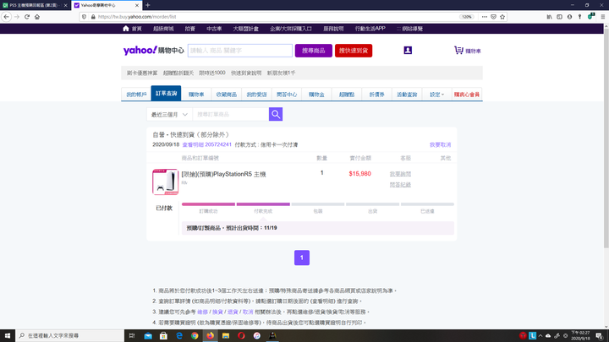609x342 pixels.
Task: Click the 限時送1000 promo link
Action: click(x=212, y=73)
